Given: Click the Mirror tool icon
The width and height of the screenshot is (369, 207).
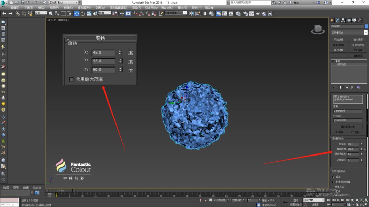Looking at the screenshot, I should tap(191, 14).
